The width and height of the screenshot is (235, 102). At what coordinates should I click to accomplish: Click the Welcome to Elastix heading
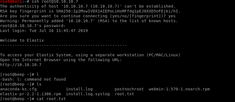click(22, 40)
